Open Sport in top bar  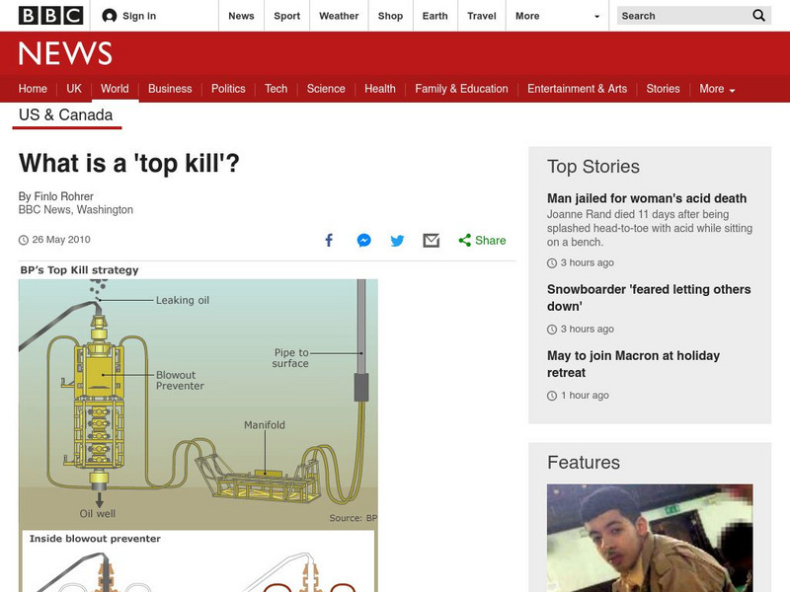tap(286, 16)
